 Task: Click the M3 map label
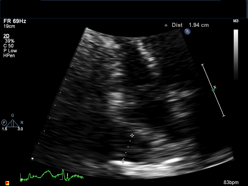click(x=236, y=21)
